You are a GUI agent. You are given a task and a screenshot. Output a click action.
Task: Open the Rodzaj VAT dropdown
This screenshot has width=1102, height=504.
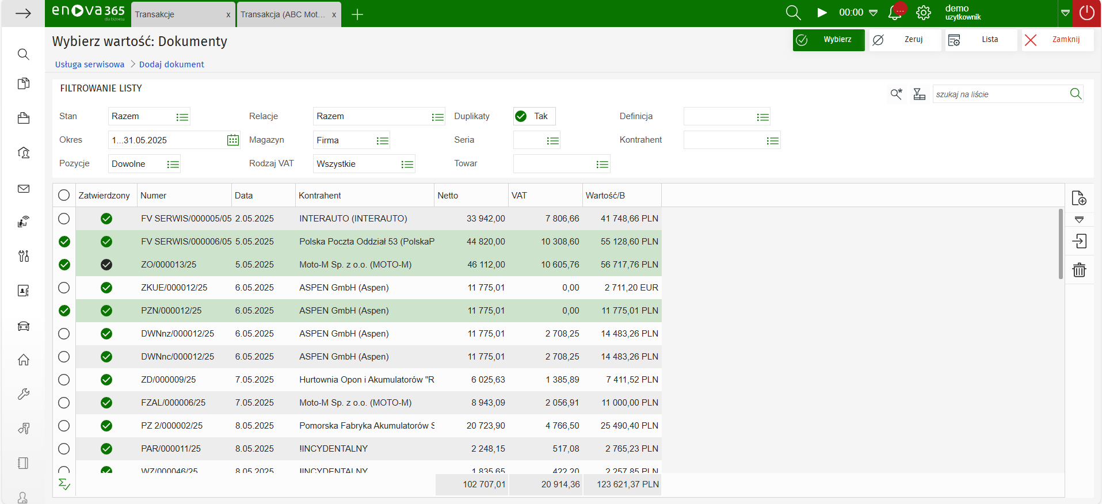pos(407,165)
